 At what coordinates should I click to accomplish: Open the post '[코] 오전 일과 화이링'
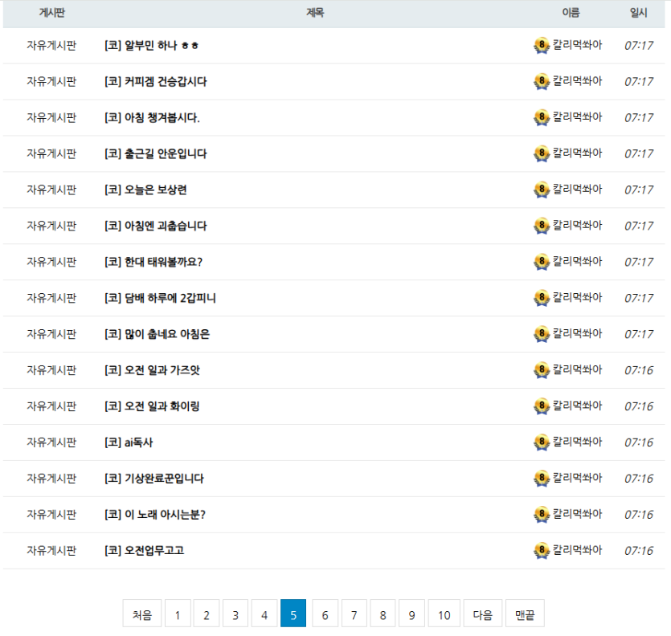coord(153,406)
